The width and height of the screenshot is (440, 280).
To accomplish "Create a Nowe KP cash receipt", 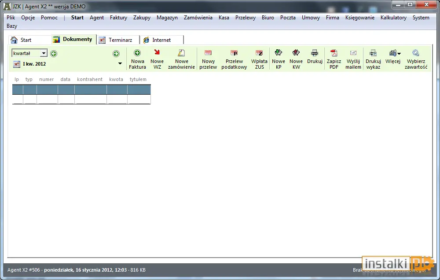I will point(279,59).
